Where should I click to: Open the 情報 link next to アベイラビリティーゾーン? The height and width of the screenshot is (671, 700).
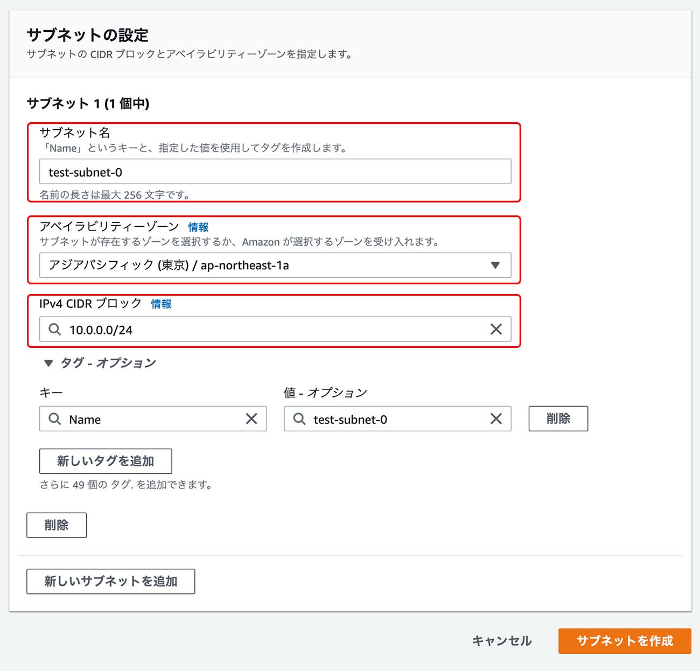198,227
